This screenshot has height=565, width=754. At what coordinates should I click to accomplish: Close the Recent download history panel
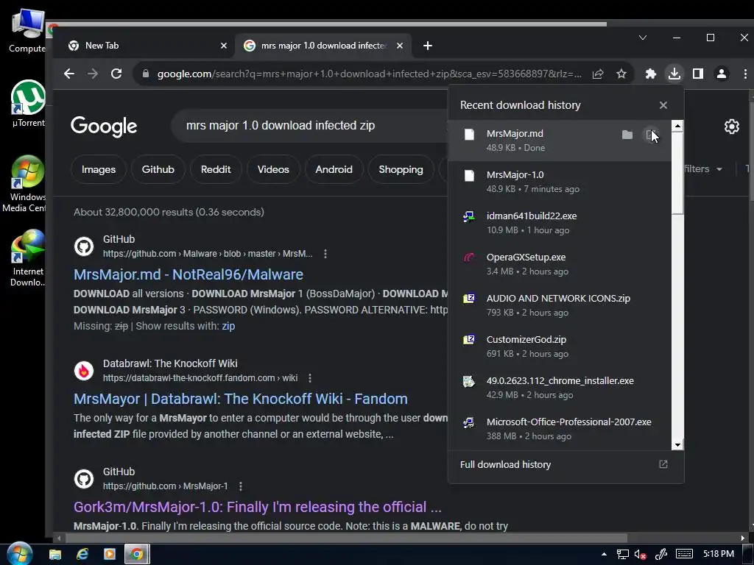click(663, 105)
